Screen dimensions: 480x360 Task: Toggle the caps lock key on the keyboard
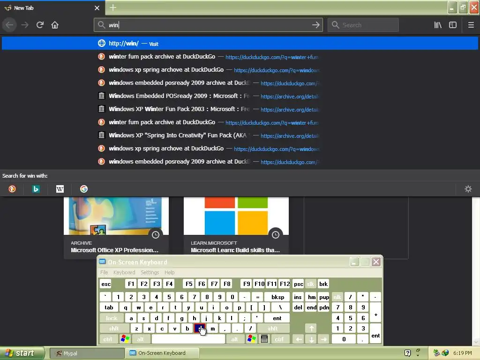[x=112, y=318]
